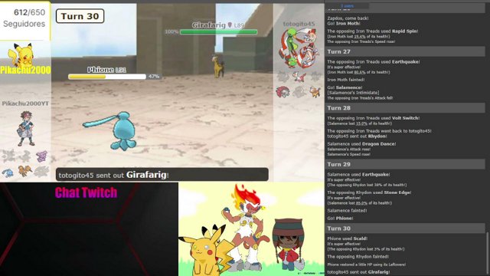Click 'totogito45 sent out Girafarig!' in battle log
Image resolution: width=490 pixels, height=276 pixels.
pos(358,272)
